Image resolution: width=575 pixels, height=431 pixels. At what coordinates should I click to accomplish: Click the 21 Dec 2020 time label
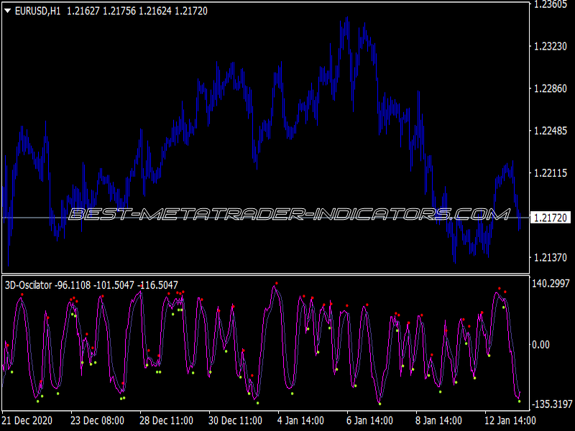[x=27, y=420]
